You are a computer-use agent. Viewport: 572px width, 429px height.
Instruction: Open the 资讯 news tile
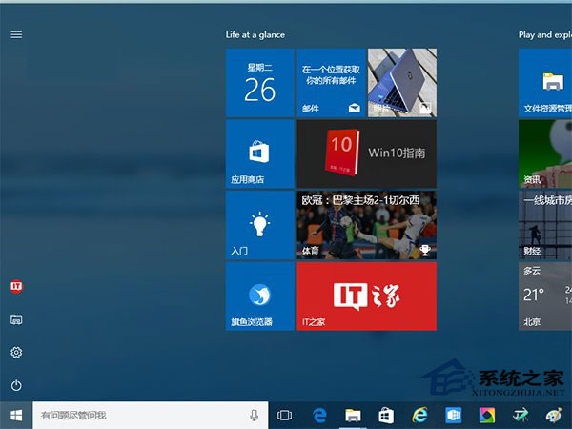point(545,153)
